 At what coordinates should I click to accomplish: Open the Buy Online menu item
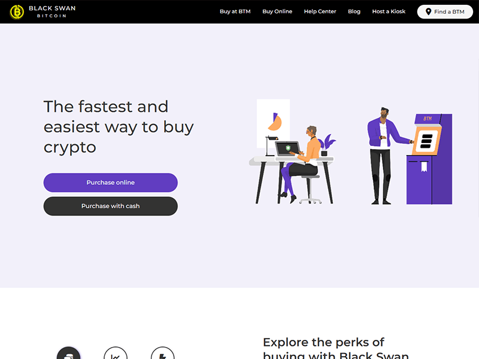coord(277,11)
